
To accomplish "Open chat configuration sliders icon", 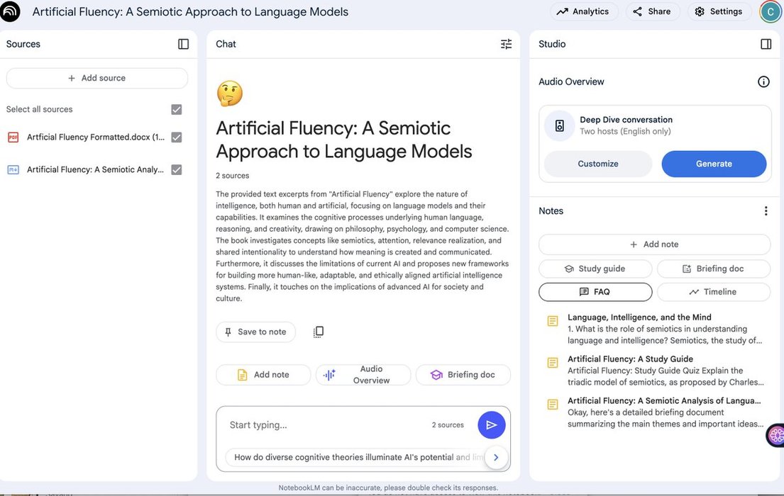I will click(506, 44).
